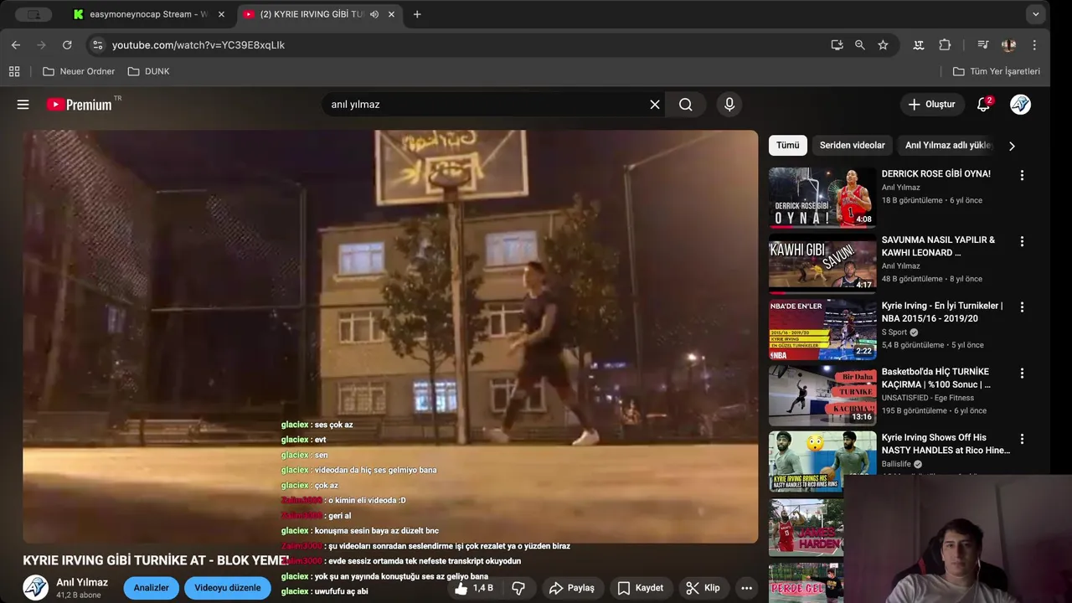
Task: Click the 41,2 B abone subscriber count
Action: pos(79,595)
